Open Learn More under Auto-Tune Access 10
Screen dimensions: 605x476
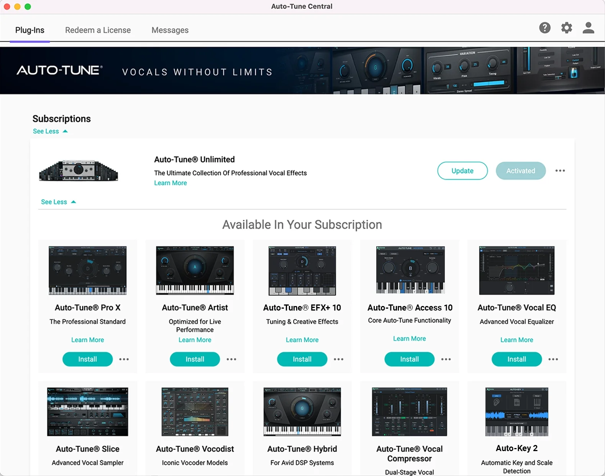pyautogui.click(x=409, y=339)
